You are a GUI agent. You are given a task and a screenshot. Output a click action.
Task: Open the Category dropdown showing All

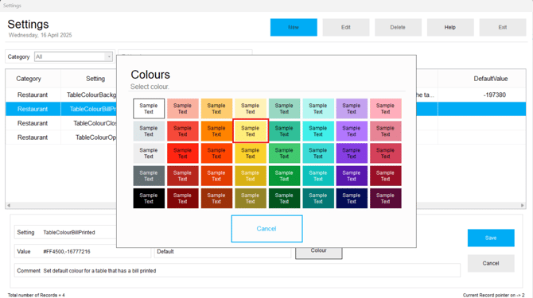coord(73,56)
